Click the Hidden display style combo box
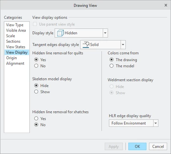This screenshot has width=171, height=154. tap(81, 33)
